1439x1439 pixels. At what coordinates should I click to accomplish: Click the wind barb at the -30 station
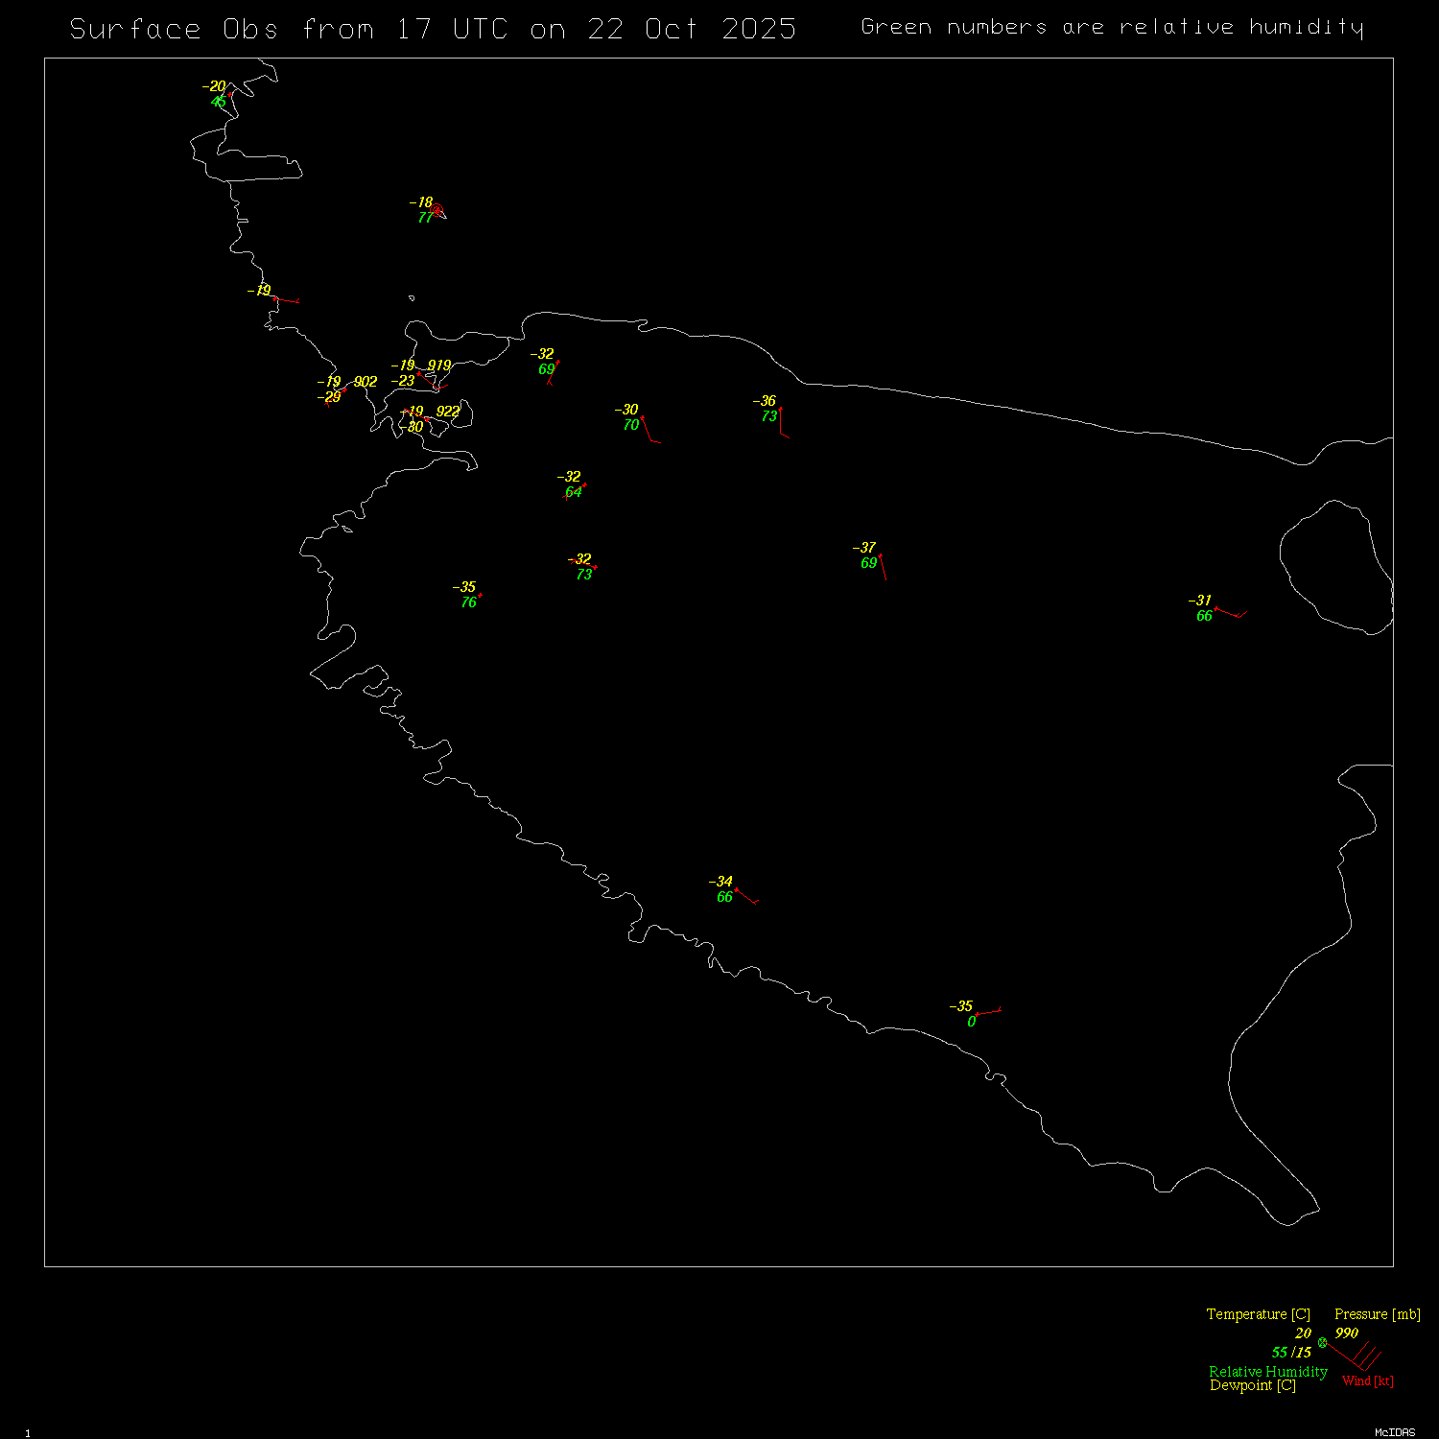pyautogui.click(x=649, y=430)
